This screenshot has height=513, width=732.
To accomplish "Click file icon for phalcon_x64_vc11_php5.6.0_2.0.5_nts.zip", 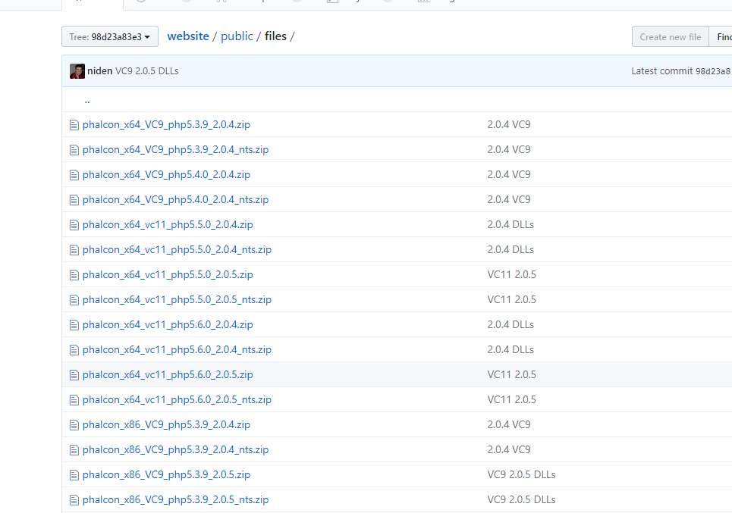I will pyautogui.click(x=74, y=400).
